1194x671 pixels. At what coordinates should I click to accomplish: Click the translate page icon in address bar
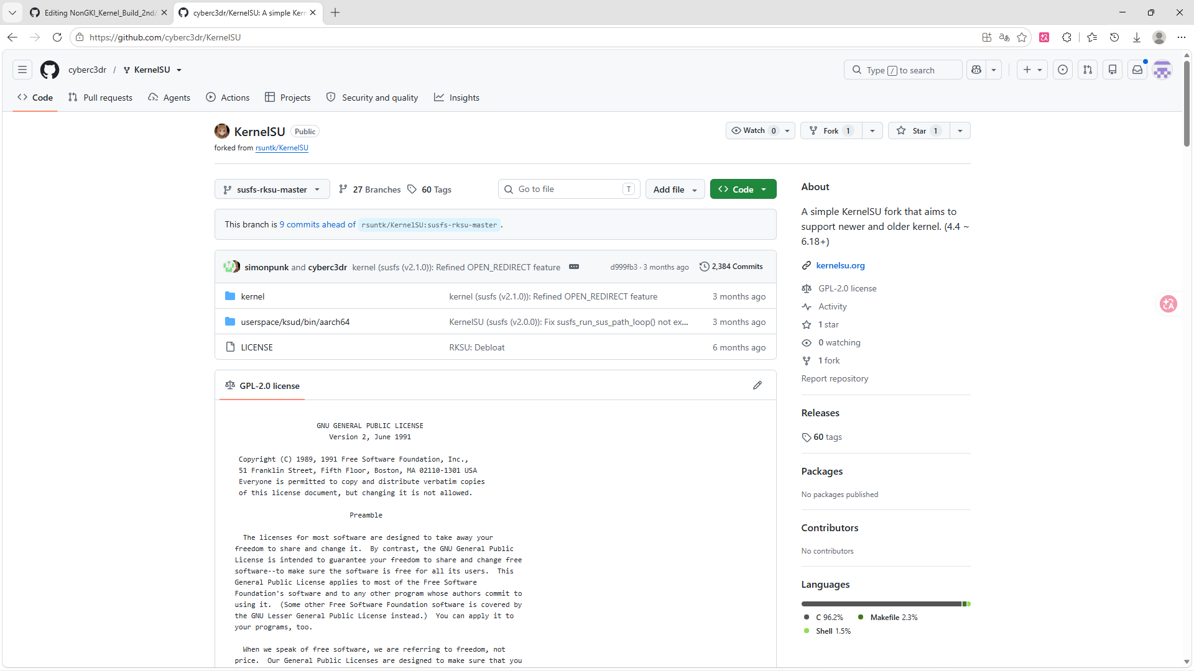pyautogui.click(x=1004, y=37)
